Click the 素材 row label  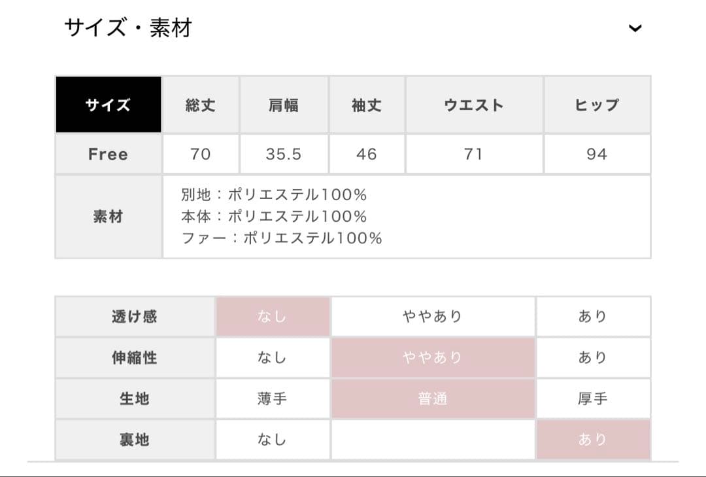[108, 217]
